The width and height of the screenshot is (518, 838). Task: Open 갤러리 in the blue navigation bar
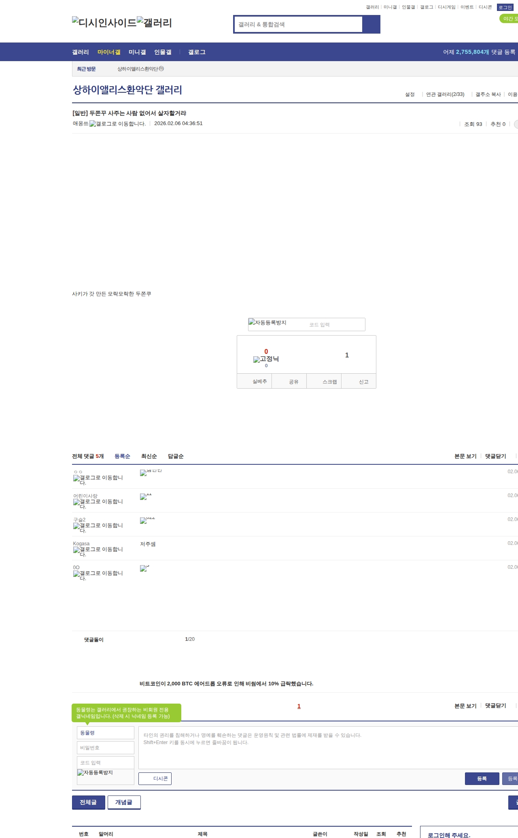pyautogui.click(x=81, y=52)
